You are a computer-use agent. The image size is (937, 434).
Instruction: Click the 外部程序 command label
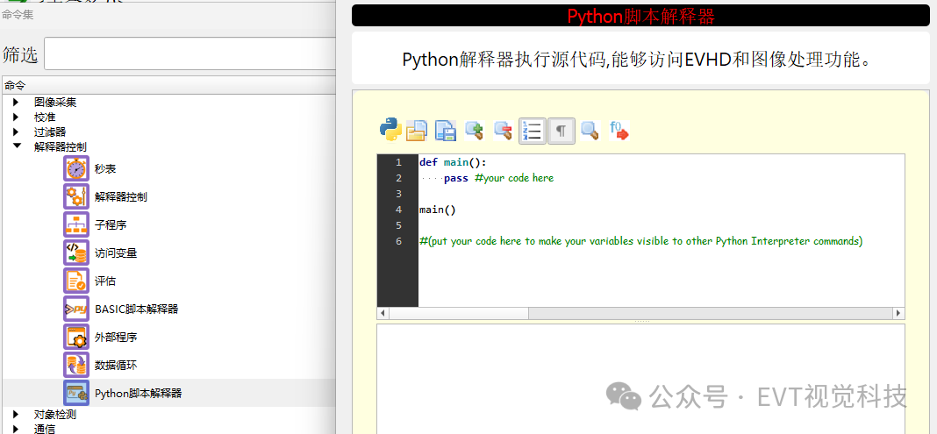click(116, 338)
